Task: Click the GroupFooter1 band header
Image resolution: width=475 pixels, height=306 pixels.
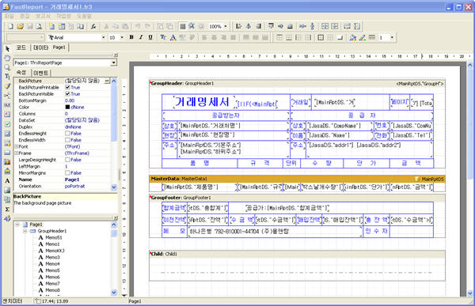Action: [x=297, y=198]
